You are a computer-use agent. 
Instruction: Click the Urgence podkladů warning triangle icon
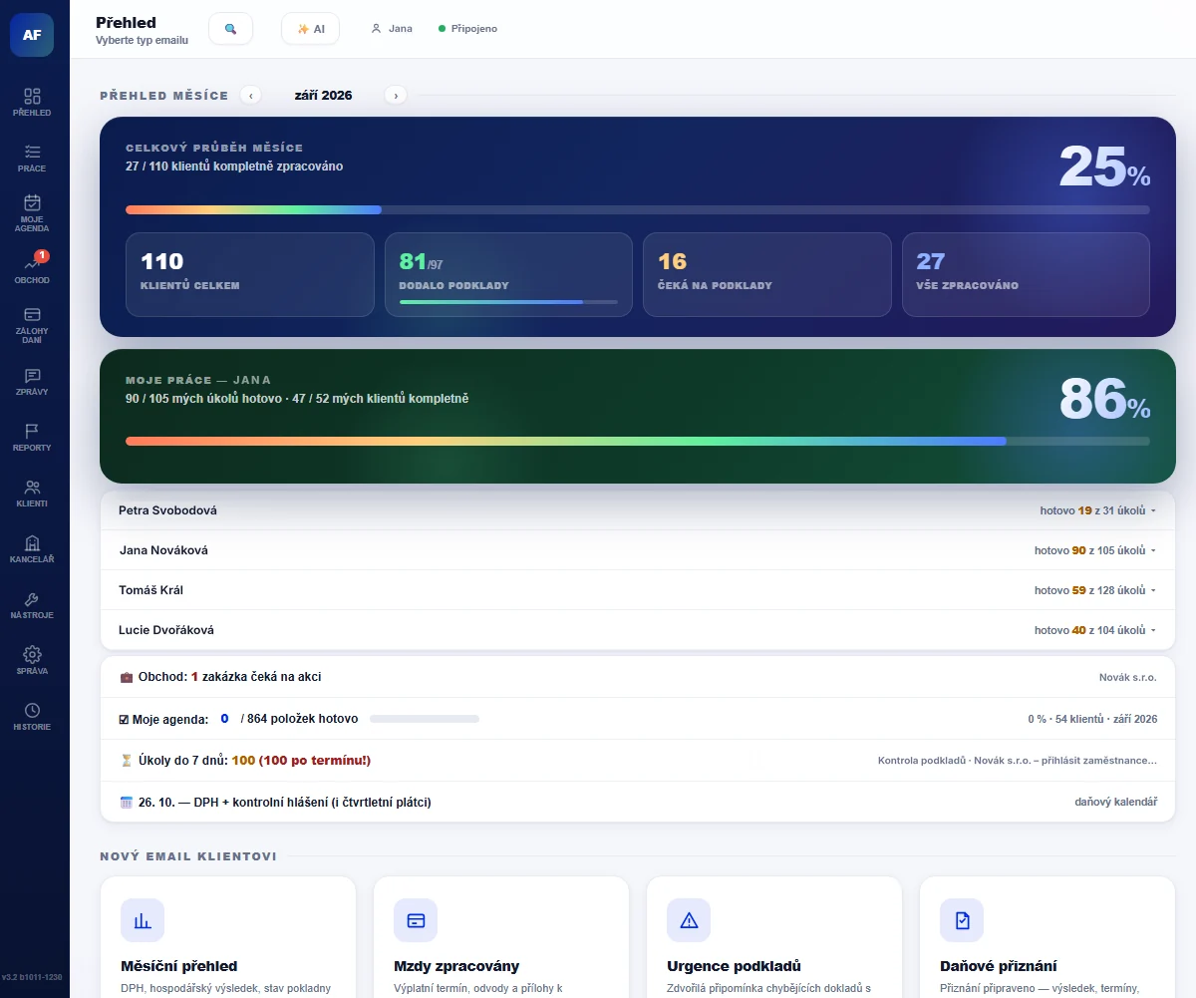tap(689, 920)
